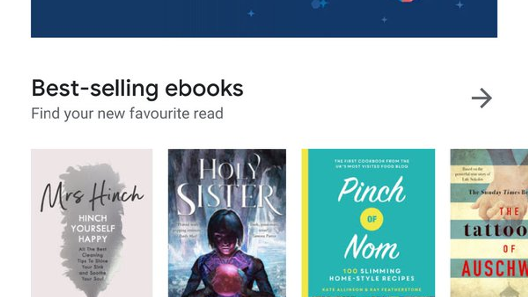Click the Sunday Times text on Tattooist cover
This screenshot has height=297, width=528.
pyautogui.click(x=498, y=192)
